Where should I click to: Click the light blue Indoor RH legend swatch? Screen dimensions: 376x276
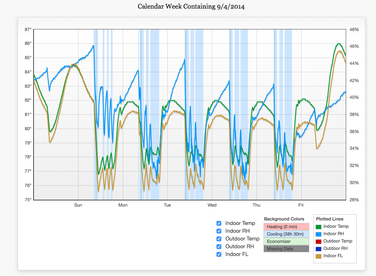pos(319,234)
